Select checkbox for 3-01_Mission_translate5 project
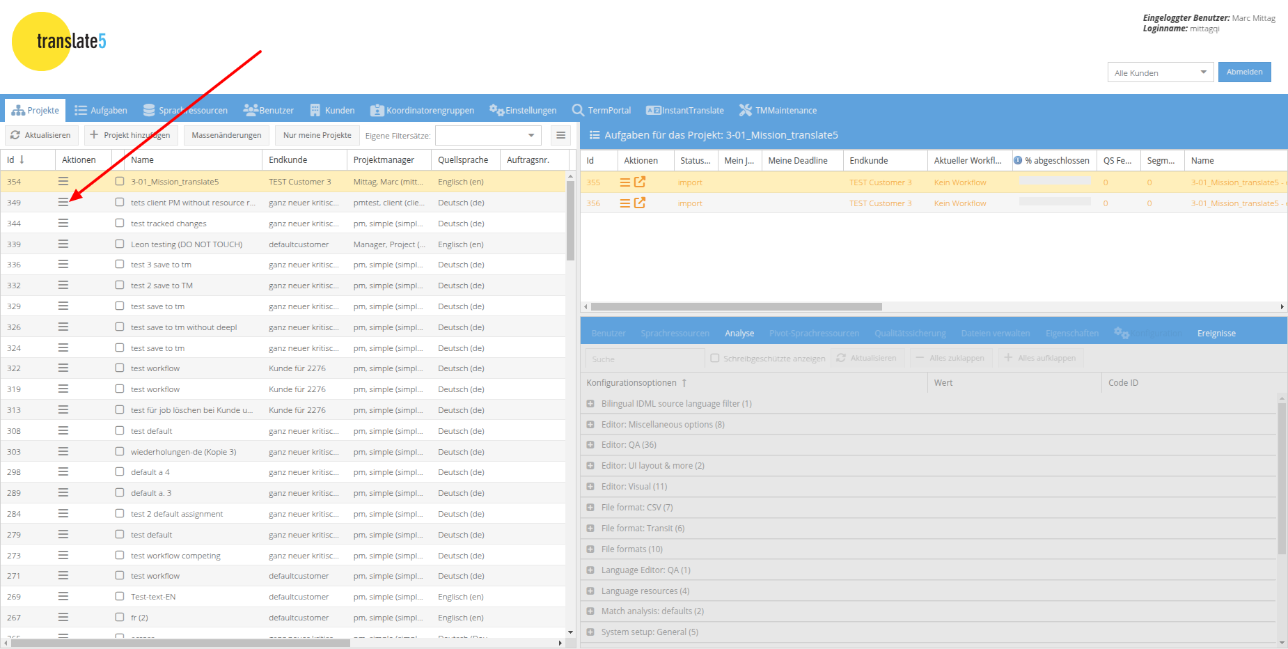Screen dimensions: 1288x649 (x=120, y=181)
